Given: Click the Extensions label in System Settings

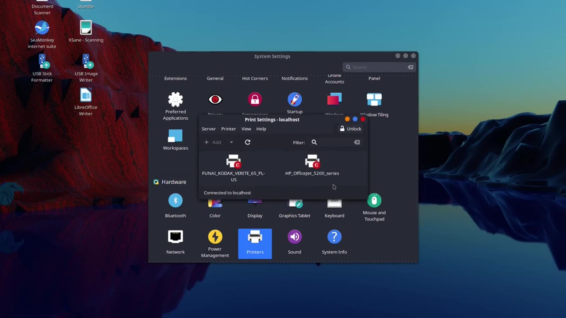Looking at the screenshot, I should (x=176, y=79).
